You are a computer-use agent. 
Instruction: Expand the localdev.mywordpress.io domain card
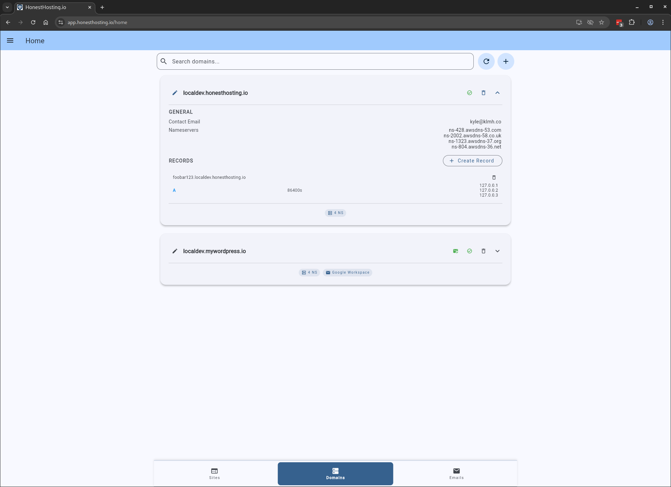[x=497, y=251]
